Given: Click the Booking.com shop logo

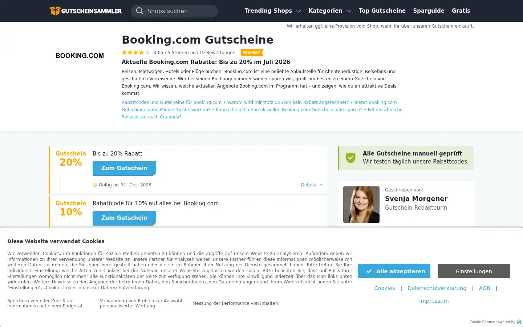Looking at the screenshot, I should click(x=80, y=56).
